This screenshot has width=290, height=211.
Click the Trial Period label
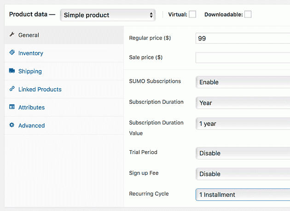(143, 152)
